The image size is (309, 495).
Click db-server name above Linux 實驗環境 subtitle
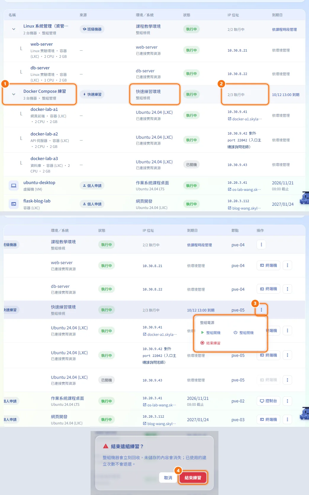point(40,68)
